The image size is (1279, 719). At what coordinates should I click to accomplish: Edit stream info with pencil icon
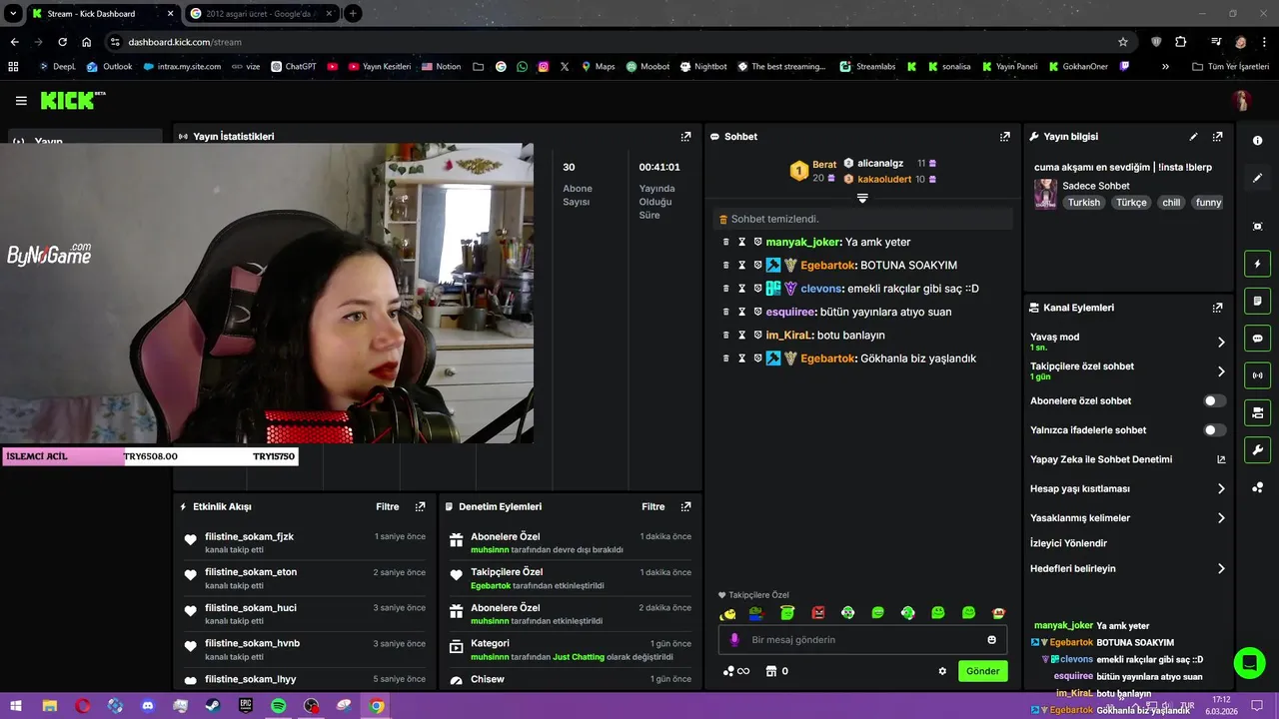[1193, 137]
